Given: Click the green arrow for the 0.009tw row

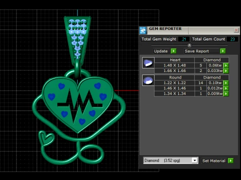Looking at the screenshot, I should pyautogui.click(x=226, y=93).
